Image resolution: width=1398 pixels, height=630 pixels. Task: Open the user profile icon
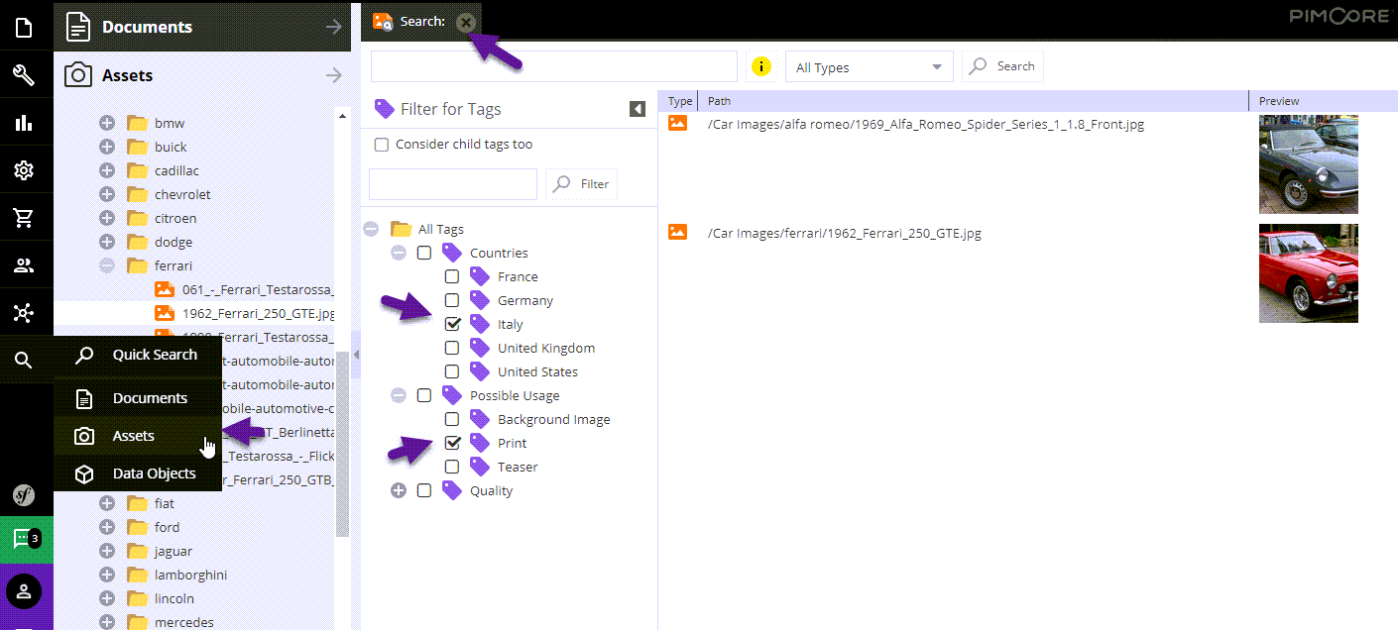click(24, 591)
